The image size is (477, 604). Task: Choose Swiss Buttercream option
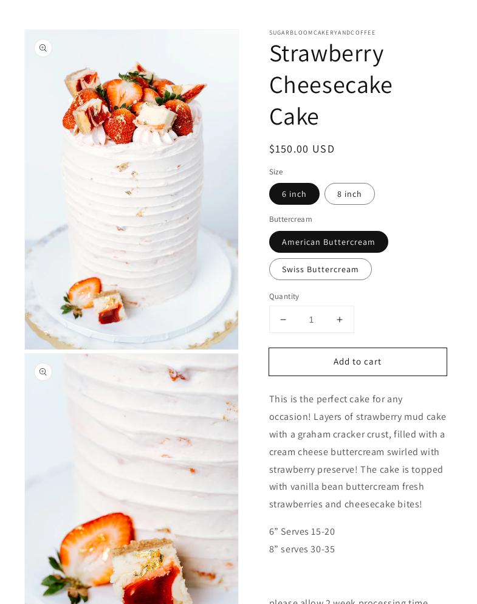[320, 269]
